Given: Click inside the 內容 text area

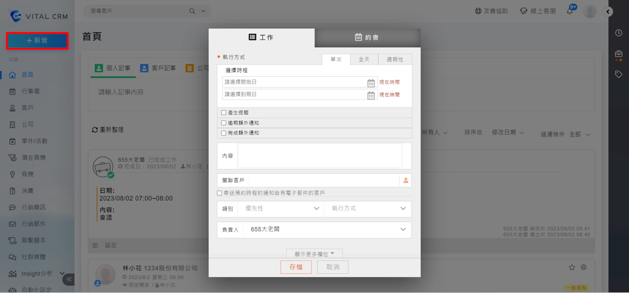Looking at the screenshot, I should [x=320, y=156].
